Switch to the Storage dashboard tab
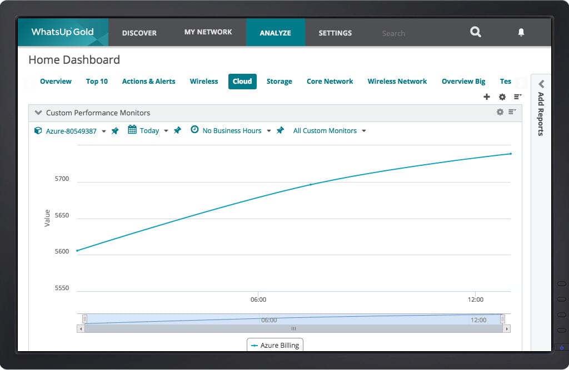 [x=279, y=82]
